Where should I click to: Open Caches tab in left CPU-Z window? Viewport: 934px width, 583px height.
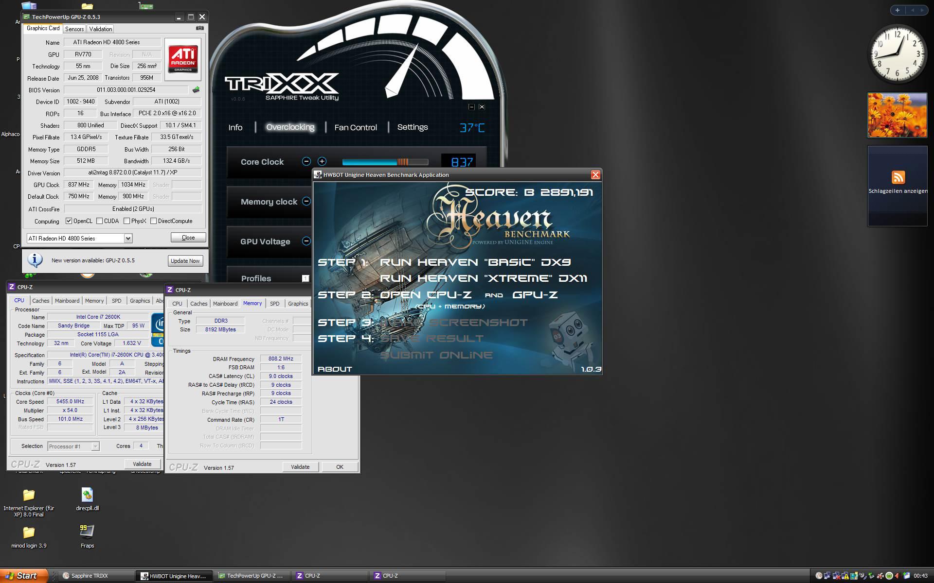(41, 301)
